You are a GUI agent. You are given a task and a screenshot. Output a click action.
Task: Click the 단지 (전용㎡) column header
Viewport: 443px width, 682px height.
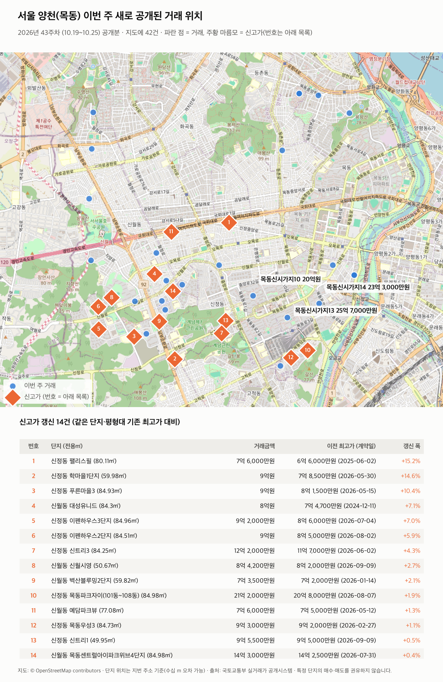67,446
